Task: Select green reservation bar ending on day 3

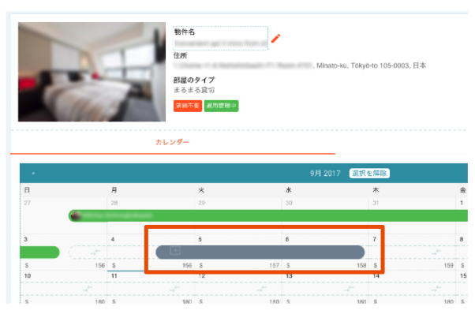Action: point(39,252)
